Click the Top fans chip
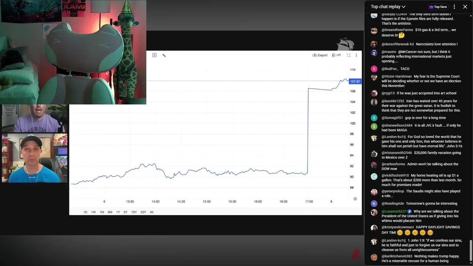Screen dimensions: 473x266 [438, 7]
